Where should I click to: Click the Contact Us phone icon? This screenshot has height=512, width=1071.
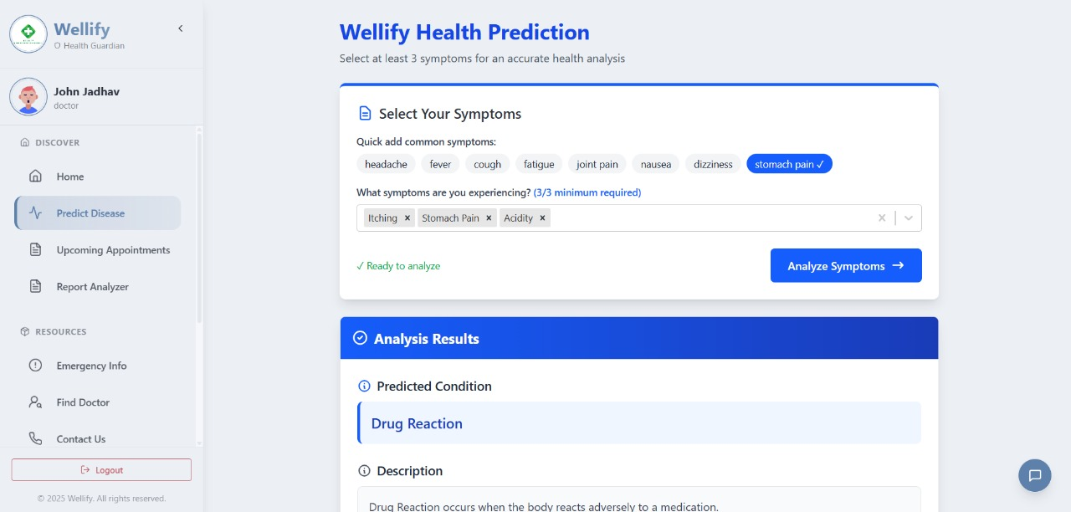(x=35, y=438)
